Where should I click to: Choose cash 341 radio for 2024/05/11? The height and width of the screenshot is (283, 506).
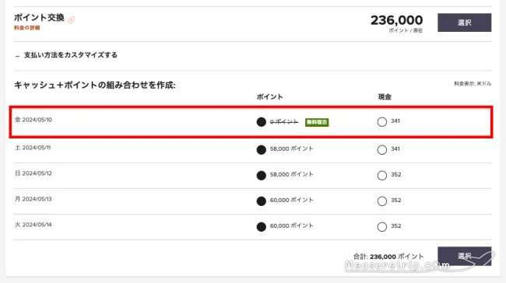pos(382,150)
